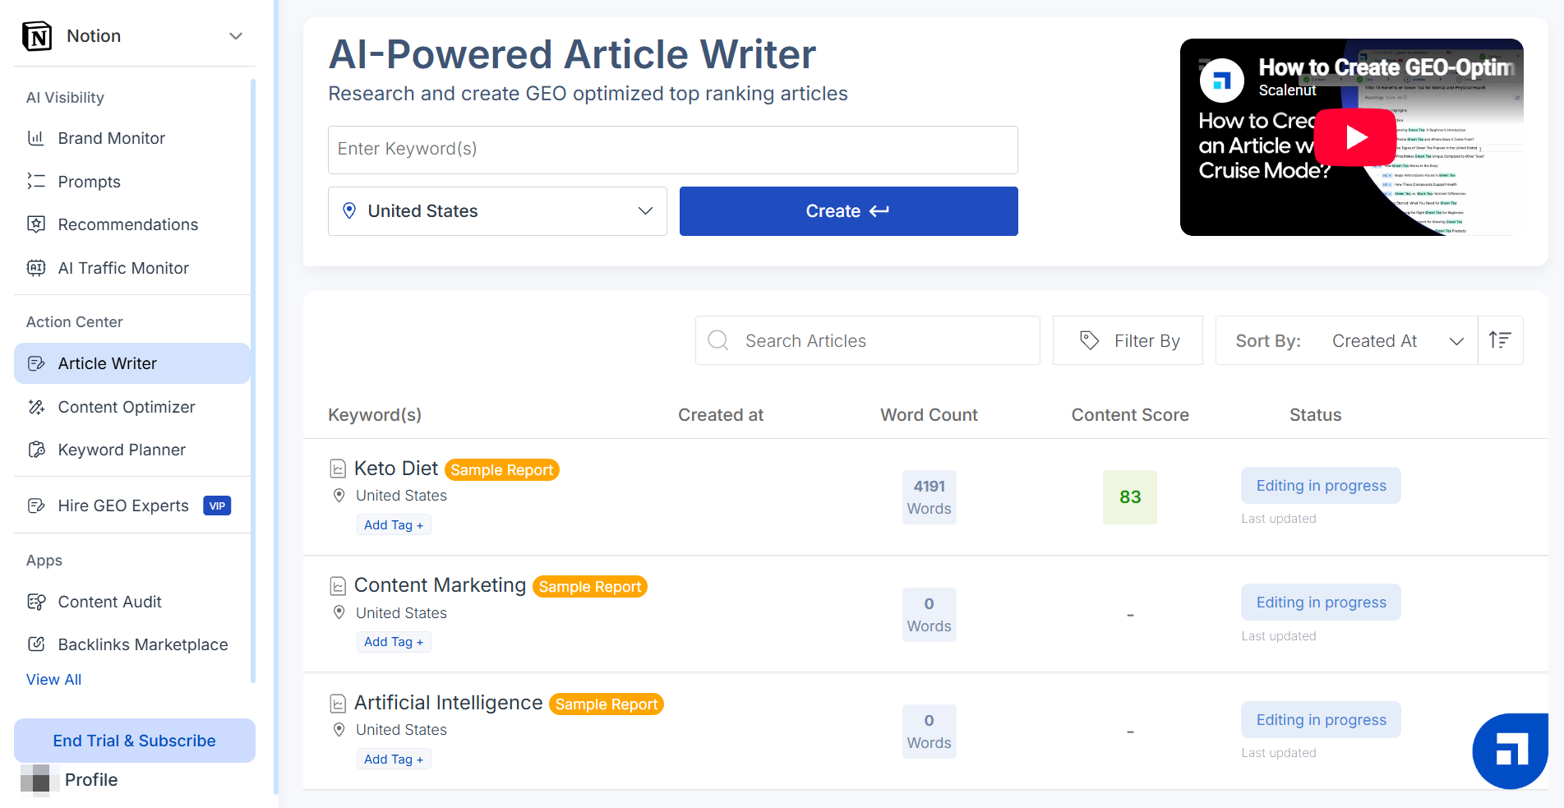This screenshot has height=808, width=1564.
Task: Open the Keto Diet article
Action: [396, 469]
